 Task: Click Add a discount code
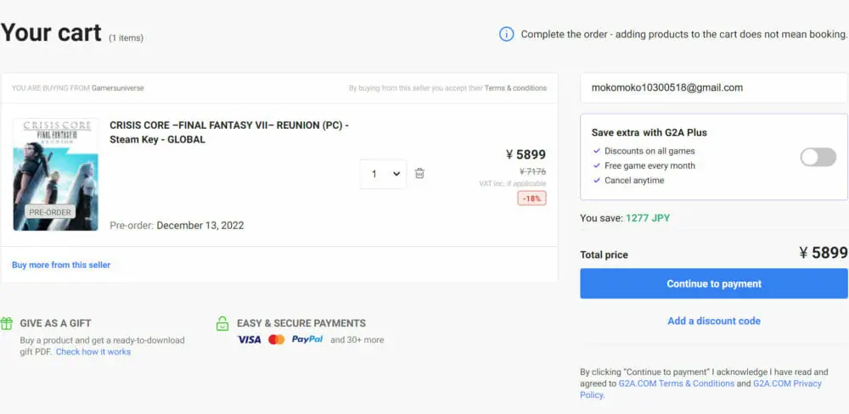(x=714, y=321)
